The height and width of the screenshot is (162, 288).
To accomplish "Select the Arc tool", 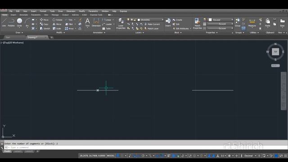I will (27, 22).
